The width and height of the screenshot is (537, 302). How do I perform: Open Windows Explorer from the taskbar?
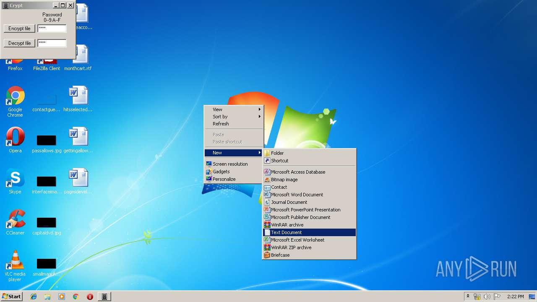(x=47, y=297)
